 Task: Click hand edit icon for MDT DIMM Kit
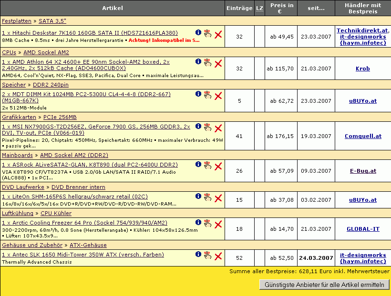click(207, 95)
